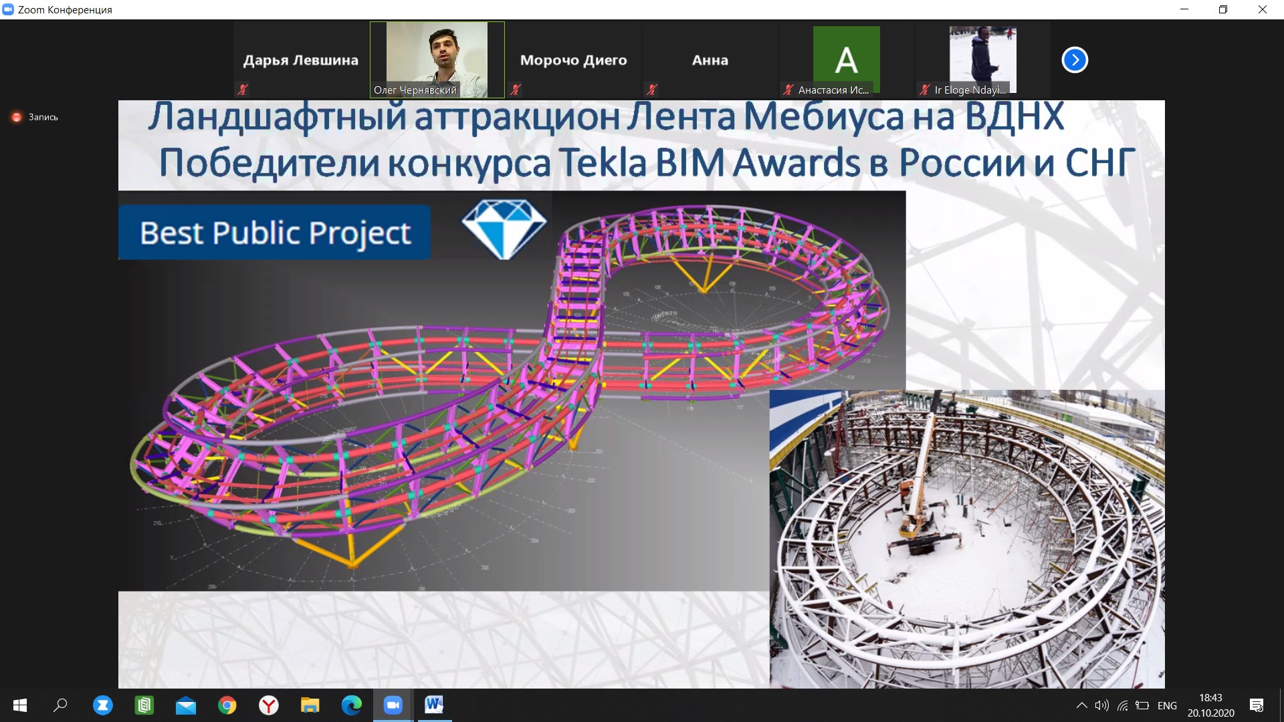
Task: Open Mail app in taskbar
Action: (x=185, y=705)
